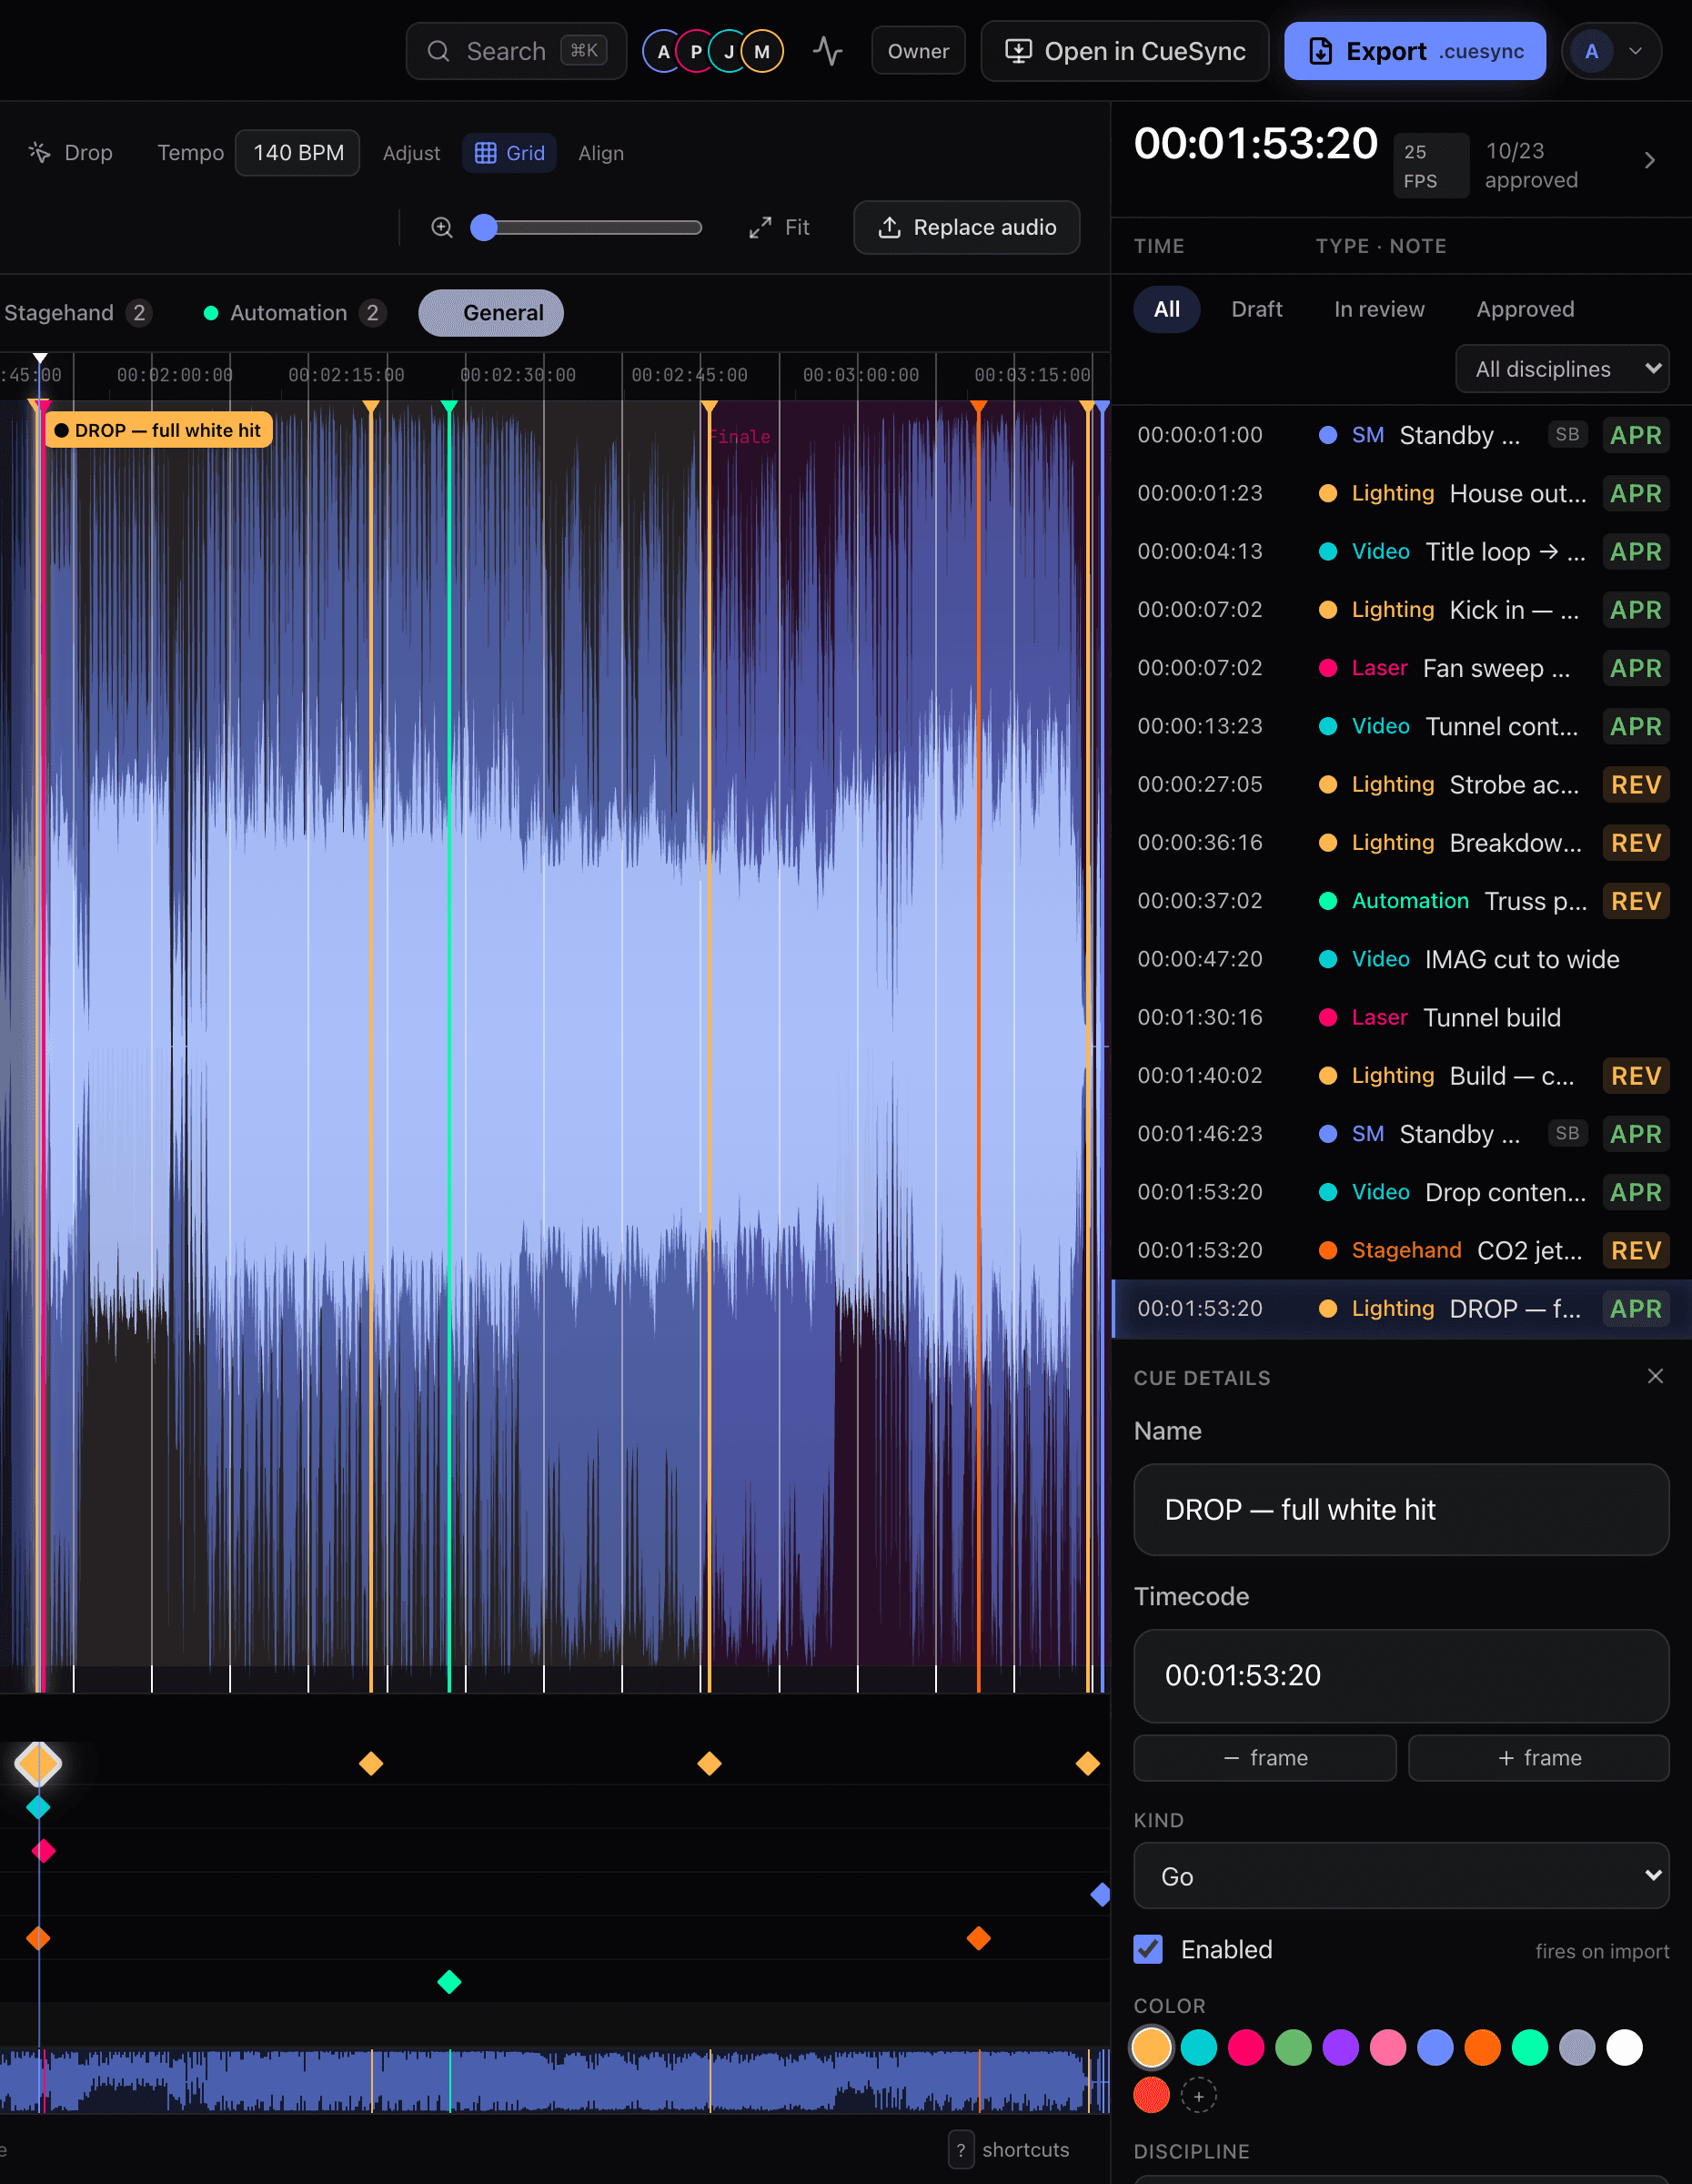Switch to the Approved status tab

(x=1526, y=309)
